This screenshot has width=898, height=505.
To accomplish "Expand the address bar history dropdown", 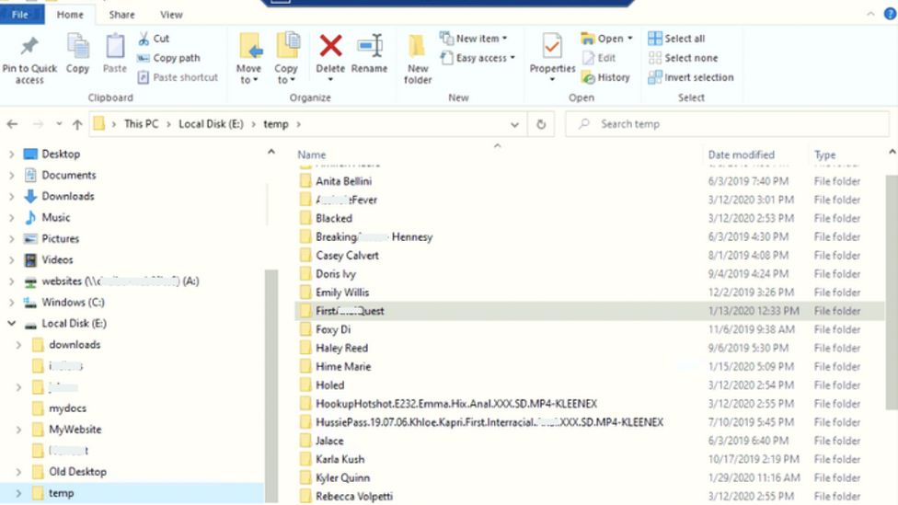I will tap(514, 124).
